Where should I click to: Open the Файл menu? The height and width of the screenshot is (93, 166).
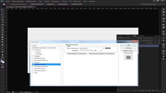[8, 1]
